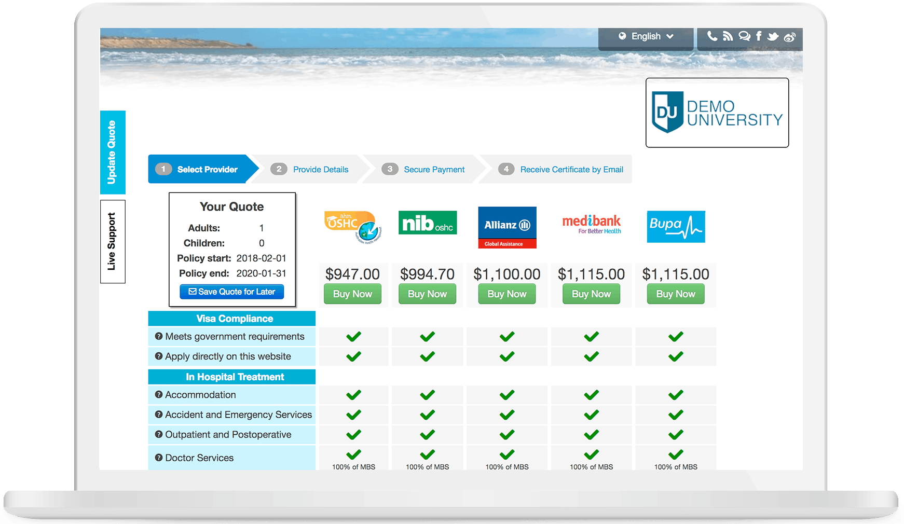Image resolution: width=904 pixels, height=524 pixels.
Task: Click the Visa Compliance section header
Action: point(232,319)
